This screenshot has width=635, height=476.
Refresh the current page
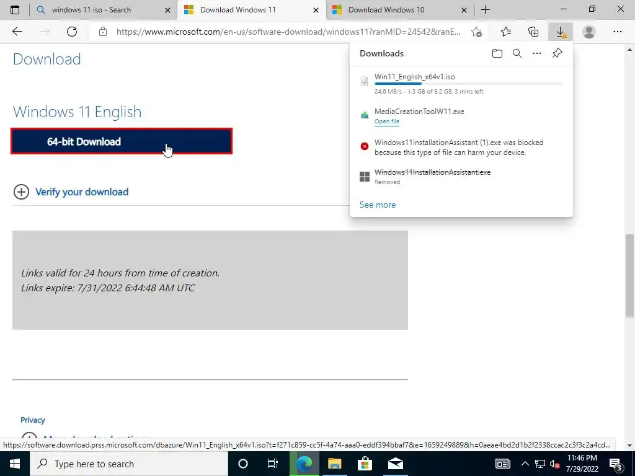[x=72, y=32]
